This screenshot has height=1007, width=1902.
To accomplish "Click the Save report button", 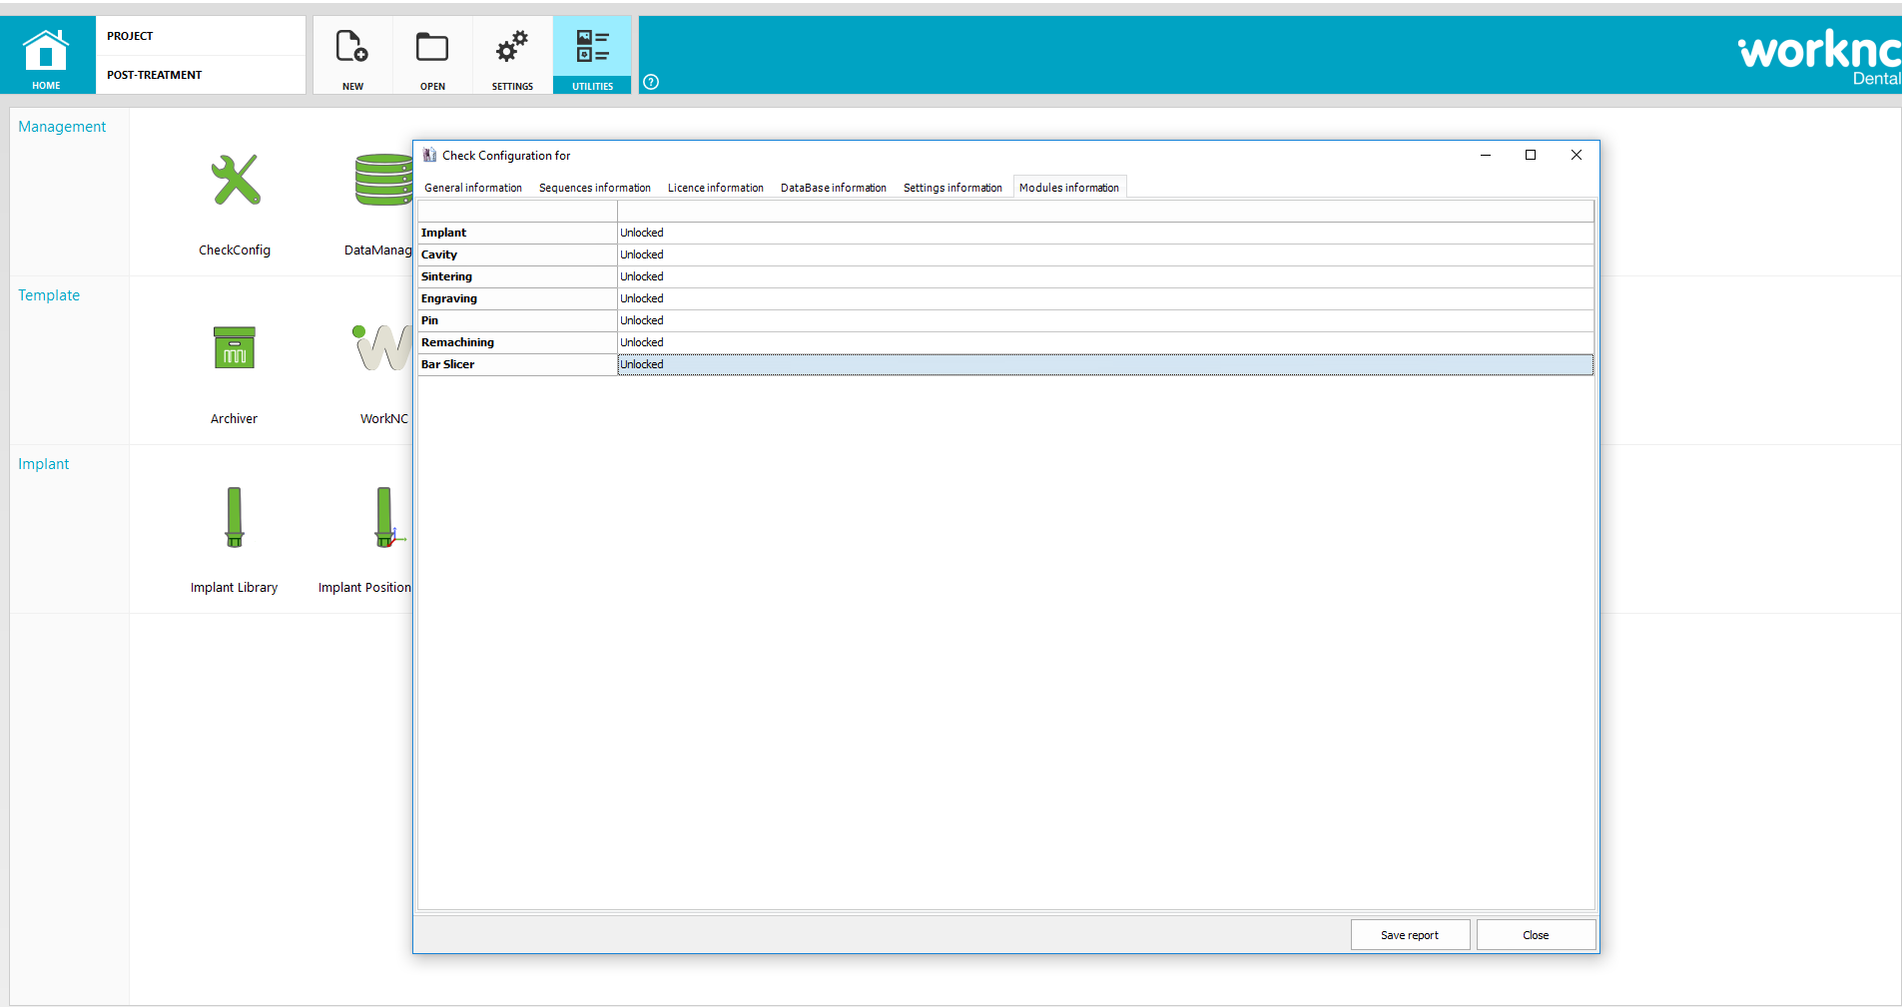I will point(1409,934).
